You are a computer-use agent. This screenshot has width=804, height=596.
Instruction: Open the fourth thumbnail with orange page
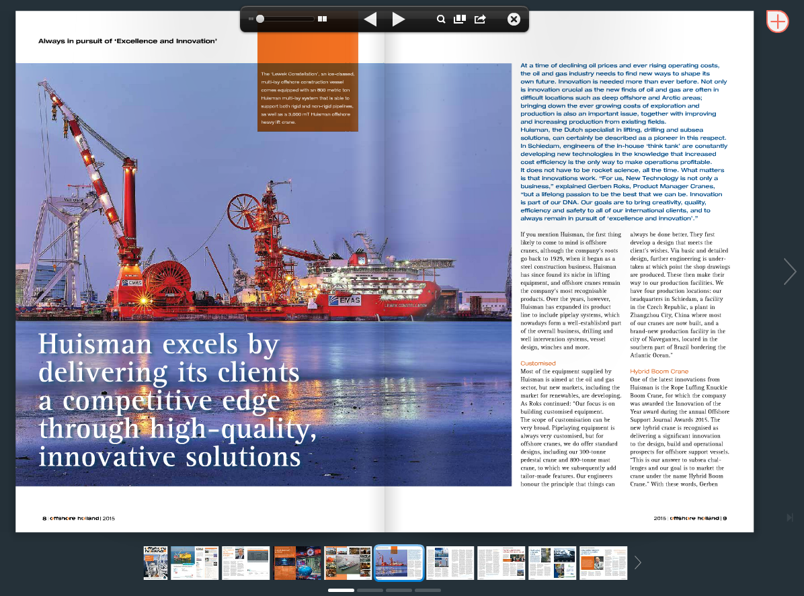[x=297, y=562]
